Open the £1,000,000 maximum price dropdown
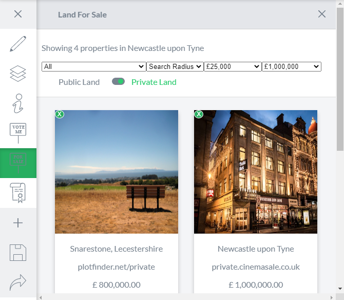 (x=292, y=67)
